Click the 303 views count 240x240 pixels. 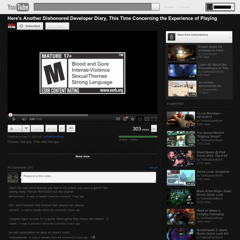coord(141,129)
